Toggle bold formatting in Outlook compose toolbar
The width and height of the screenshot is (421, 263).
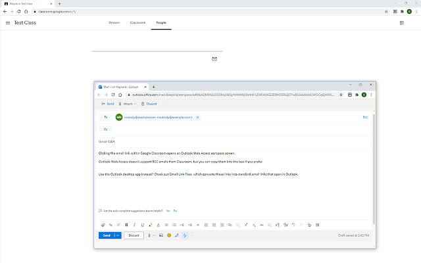tap(126, 225)
